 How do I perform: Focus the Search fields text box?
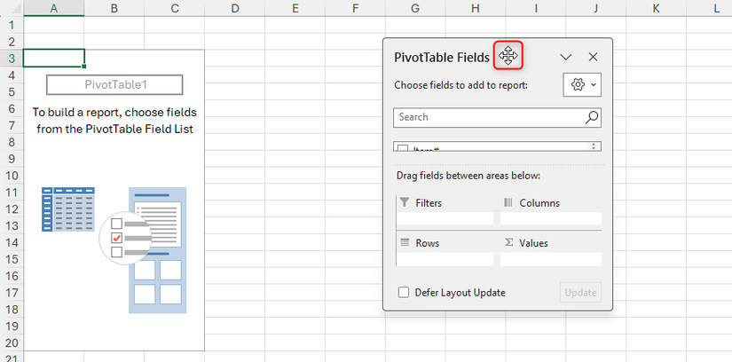[488, 117]
